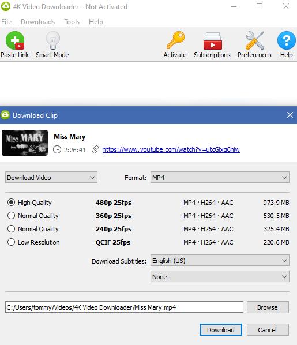This screenshot has width=297, height=345.
Task: Click the blue Help question icon
Action: (x=286, y=40)
